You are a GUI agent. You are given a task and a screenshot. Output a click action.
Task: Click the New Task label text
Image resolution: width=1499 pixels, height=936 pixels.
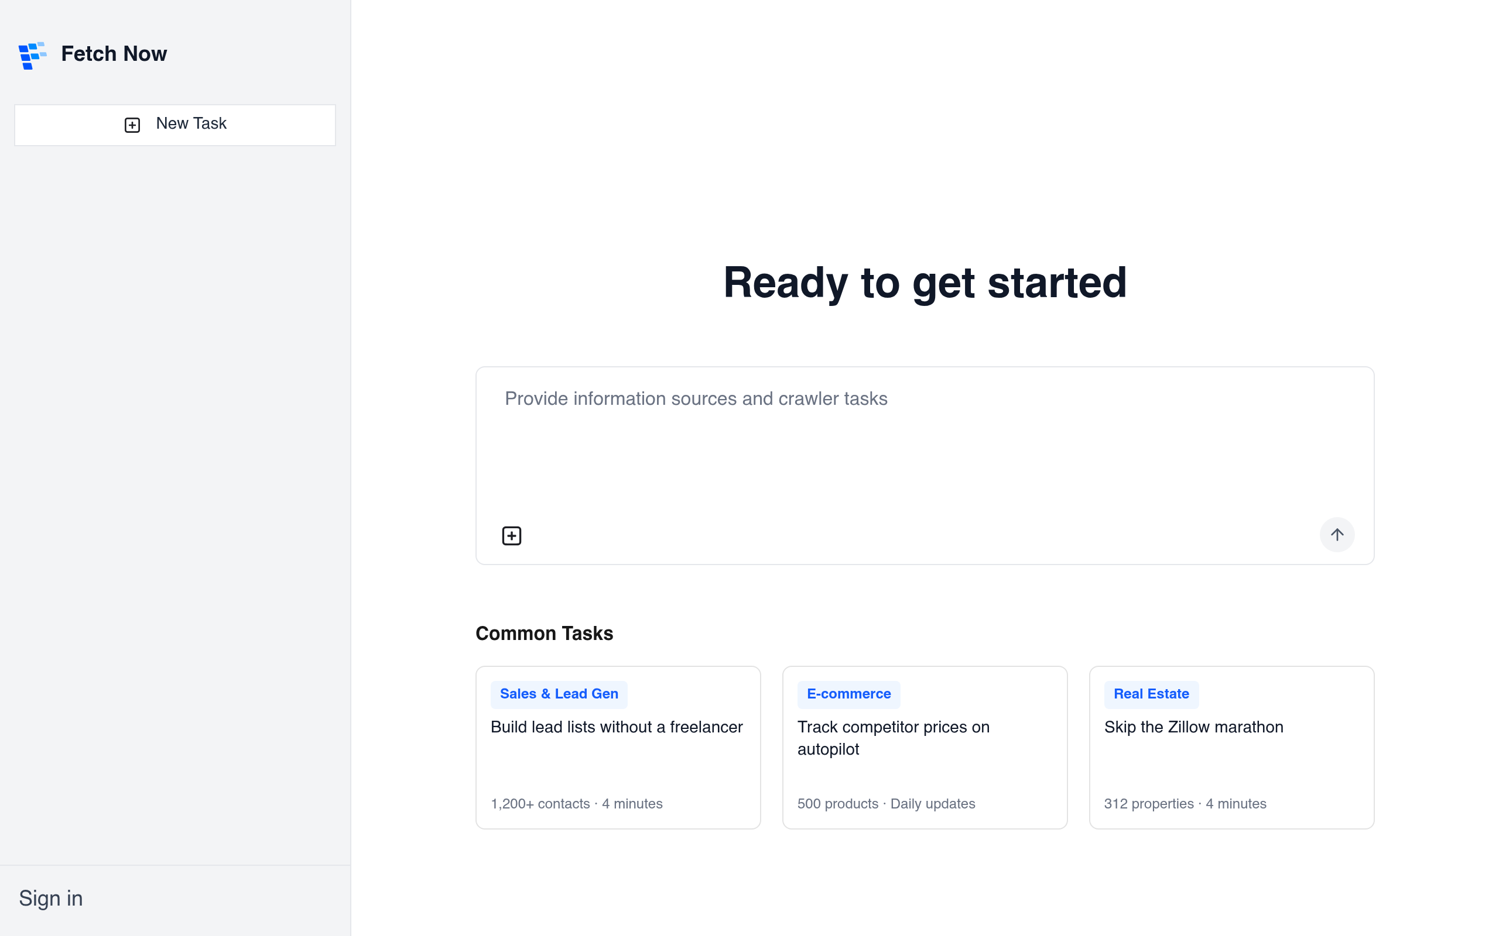pyautogui.click(x=191, y=123)
